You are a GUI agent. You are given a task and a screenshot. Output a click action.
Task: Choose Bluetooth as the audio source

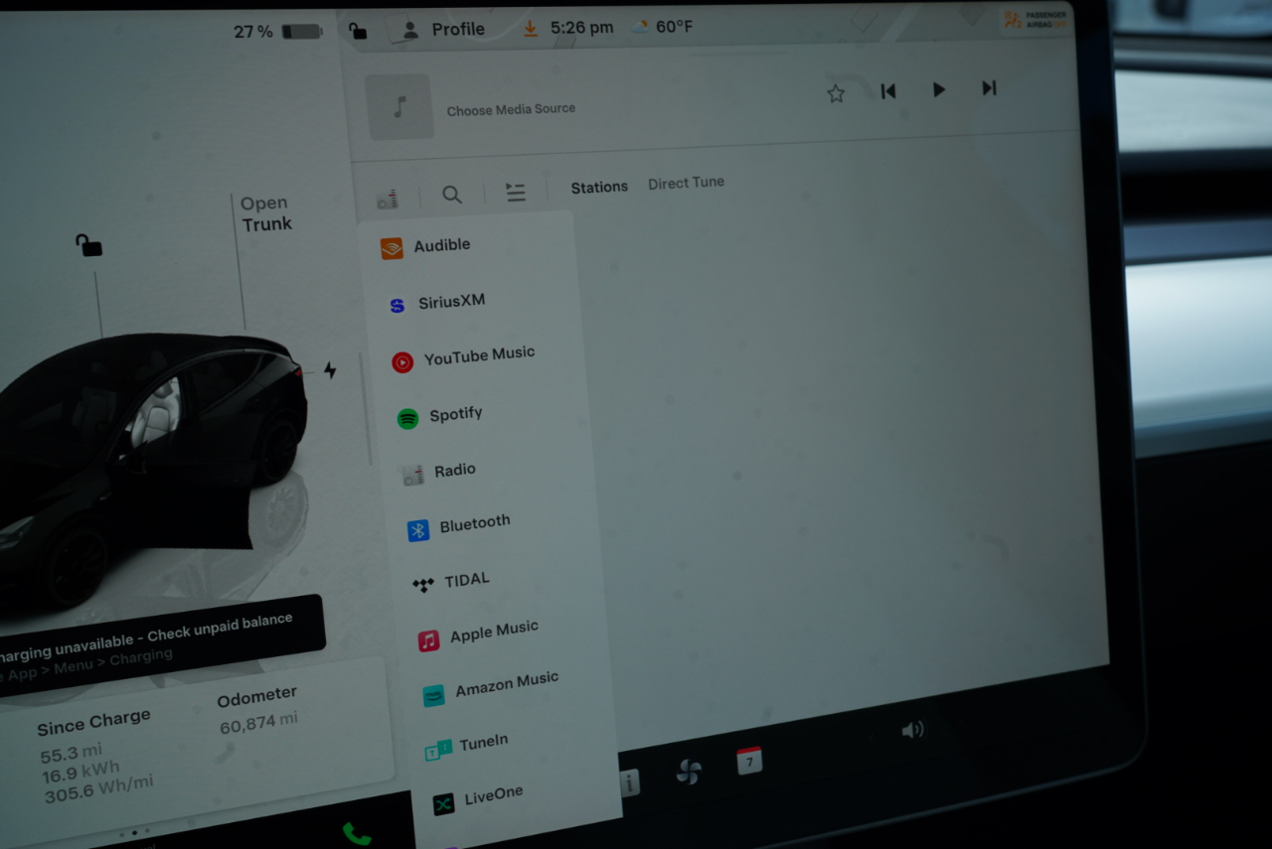[x=459, y=525]
